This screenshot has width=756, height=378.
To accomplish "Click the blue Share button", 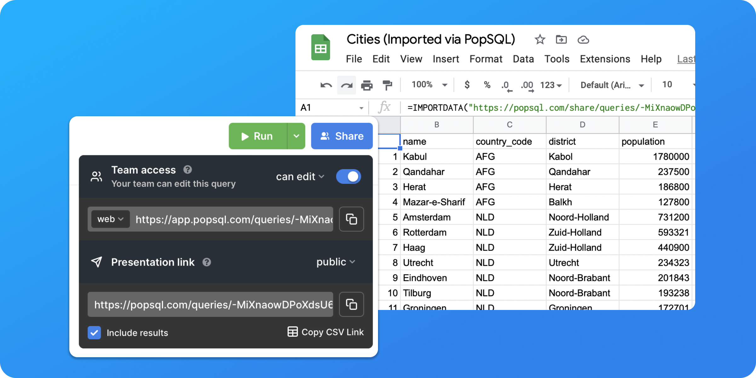I will tap(342, 136).
